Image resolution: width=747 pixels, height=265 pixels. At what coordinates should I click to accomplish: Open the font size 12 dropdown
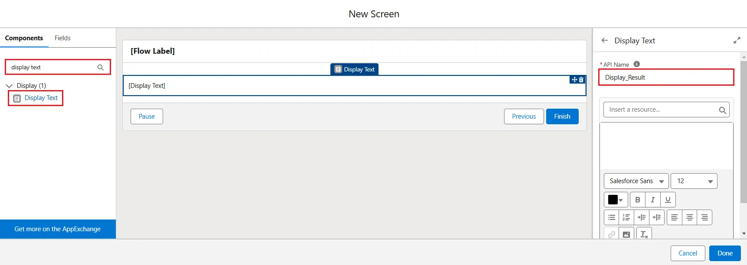(x=694, y=181)
